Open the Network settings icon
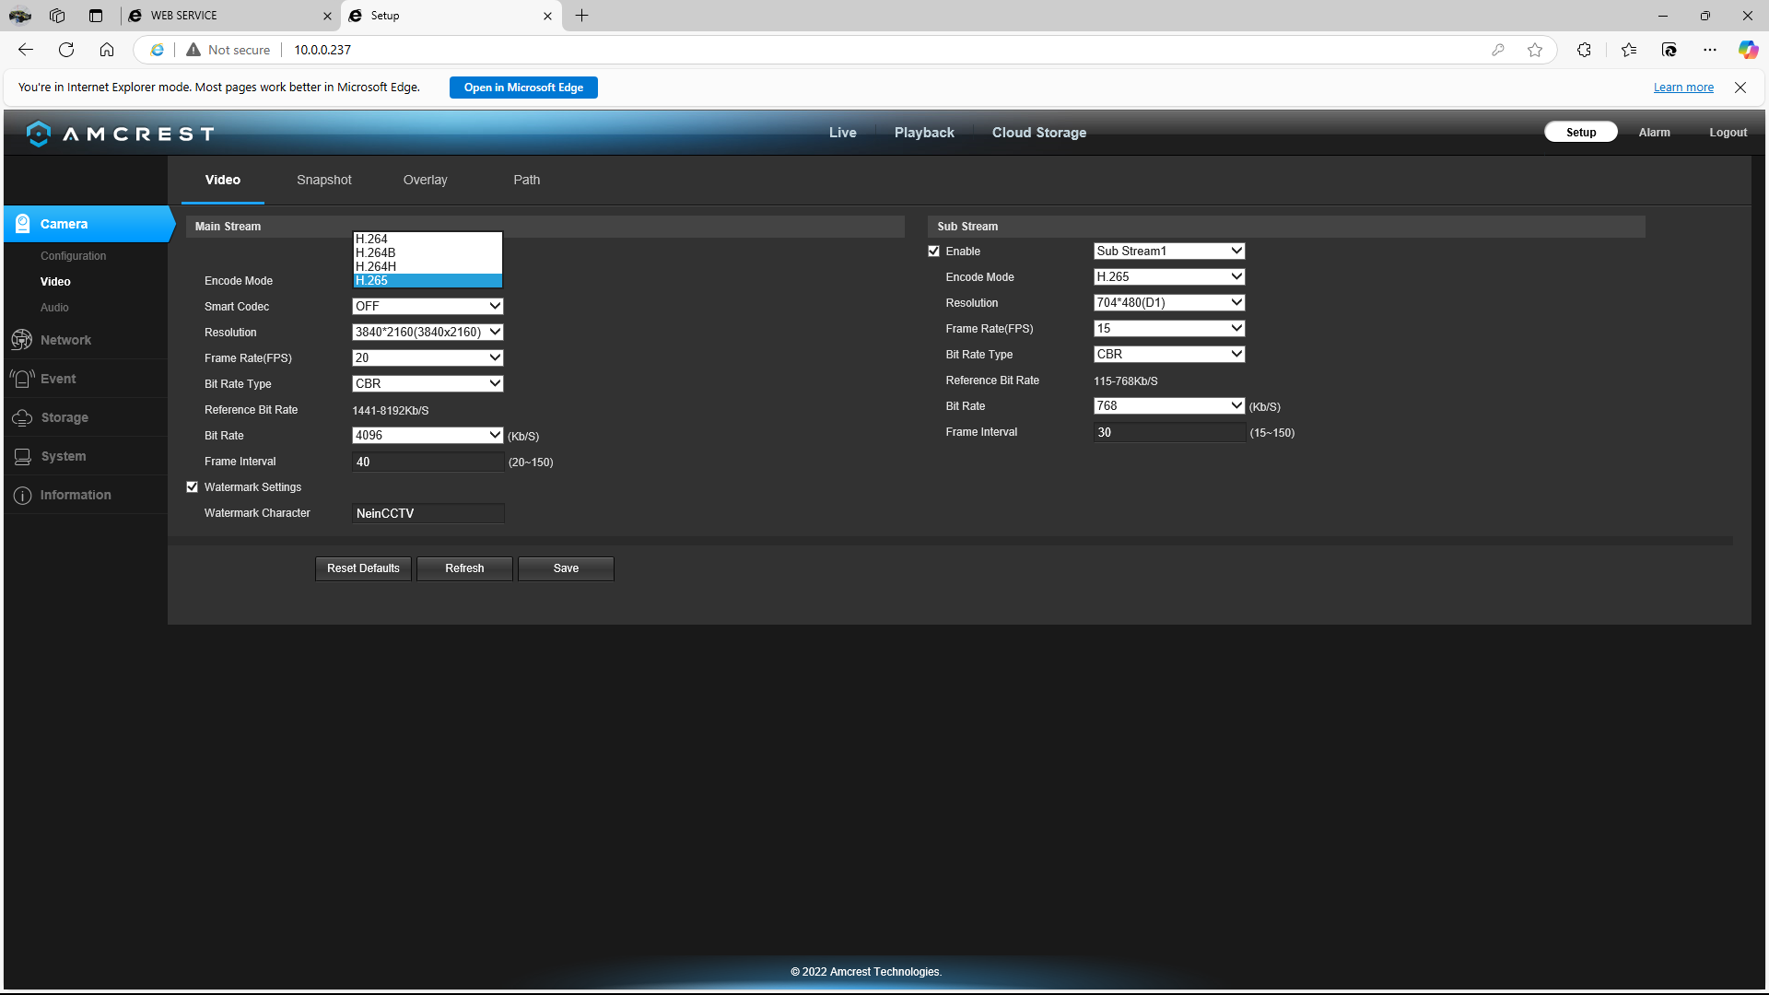This screenshot has height=995, width=1769. tap(21, 340)
